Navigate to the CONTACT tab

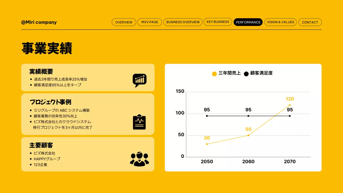[310, 22]
